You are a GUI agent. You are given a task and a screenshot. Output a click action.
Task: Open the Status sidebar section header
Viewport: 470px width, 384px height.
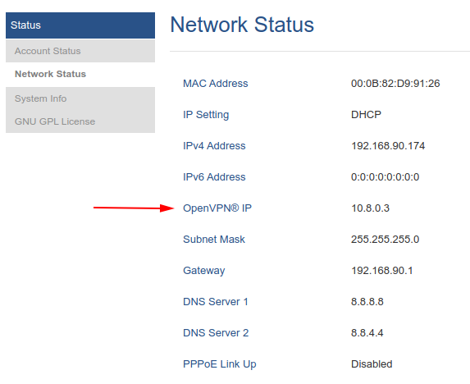pos(80,25)
